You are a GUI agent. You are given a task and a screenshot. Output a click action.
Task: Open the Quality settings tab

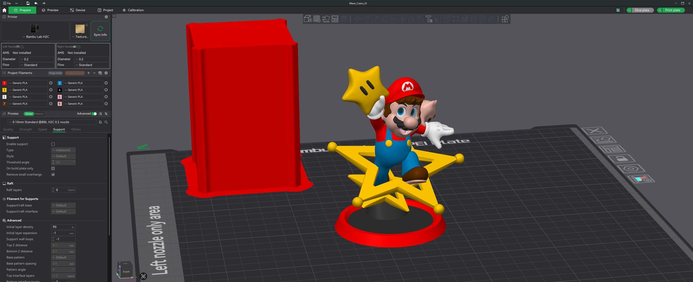8,130
